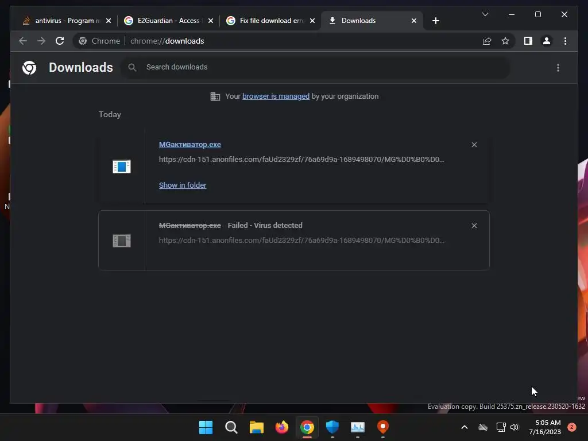The image size is (588, 441).
Task: Click Show in folder link
Action: (182, 185)
